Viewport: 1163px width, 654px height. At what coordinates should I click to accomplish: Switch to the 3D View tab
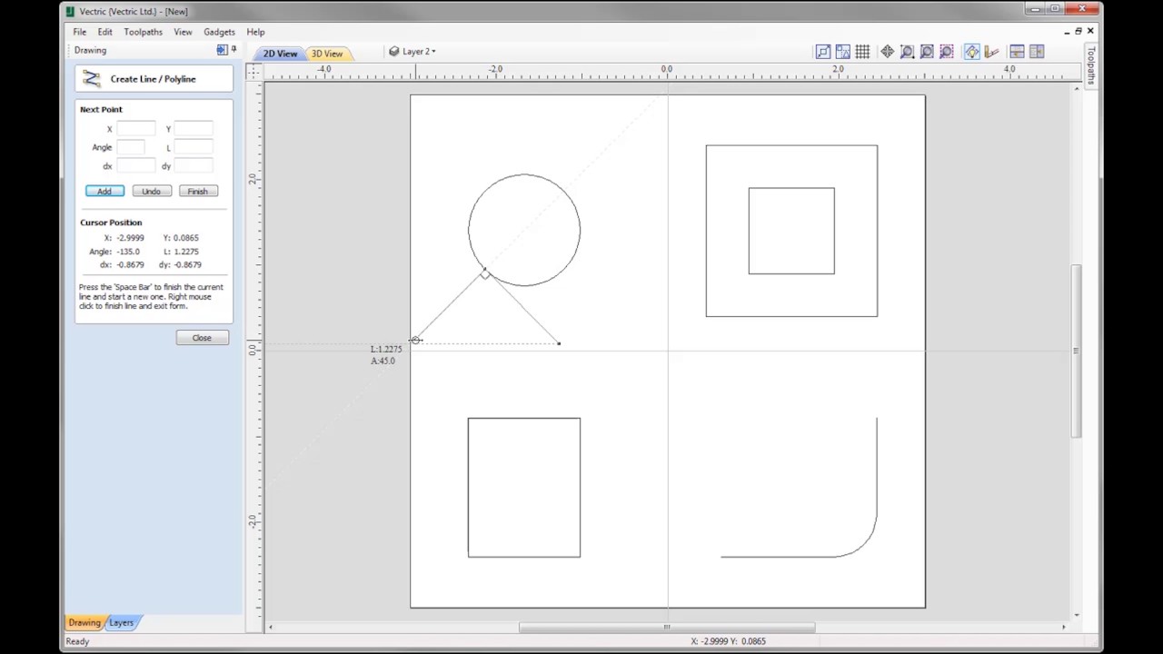click(327, 54)
